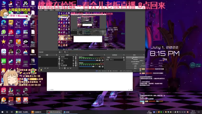Image resolution: width=202 pixels, height=114 pixels.
Task: Open OBS 设置 from the controls dock
Action: click(135, 66)
